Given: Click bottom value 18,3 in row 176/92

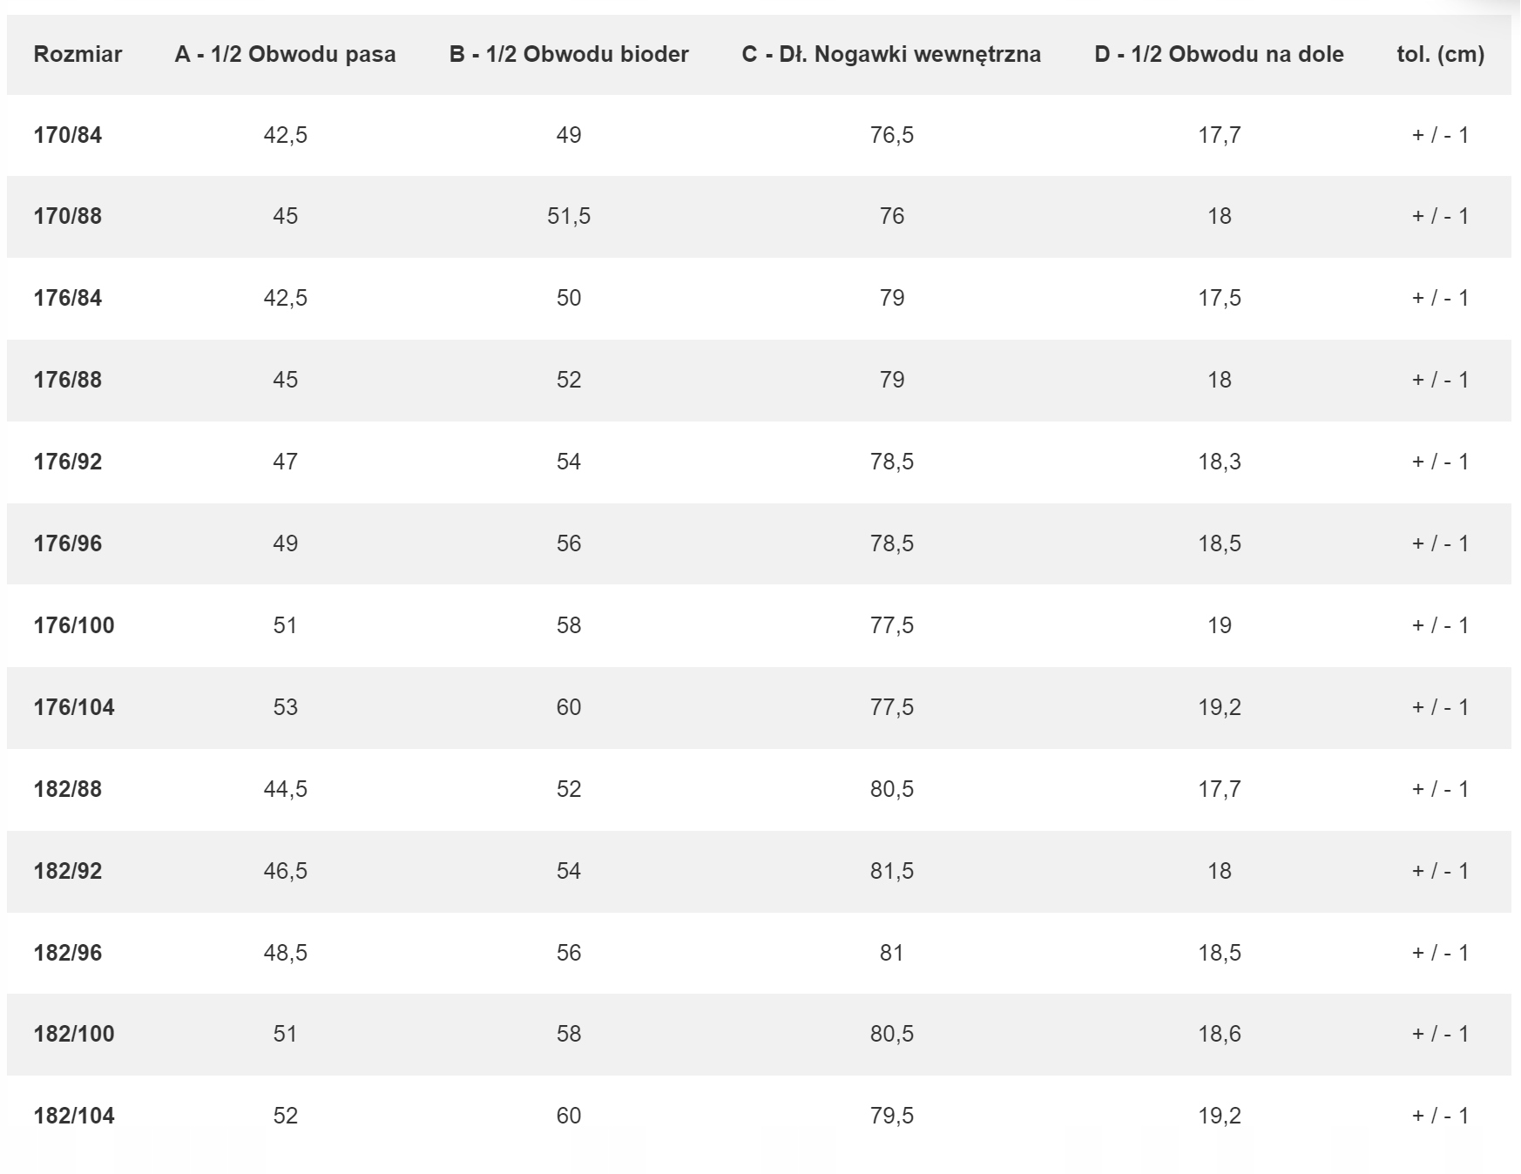Looking at the screenshot, I should (1219, 462).
